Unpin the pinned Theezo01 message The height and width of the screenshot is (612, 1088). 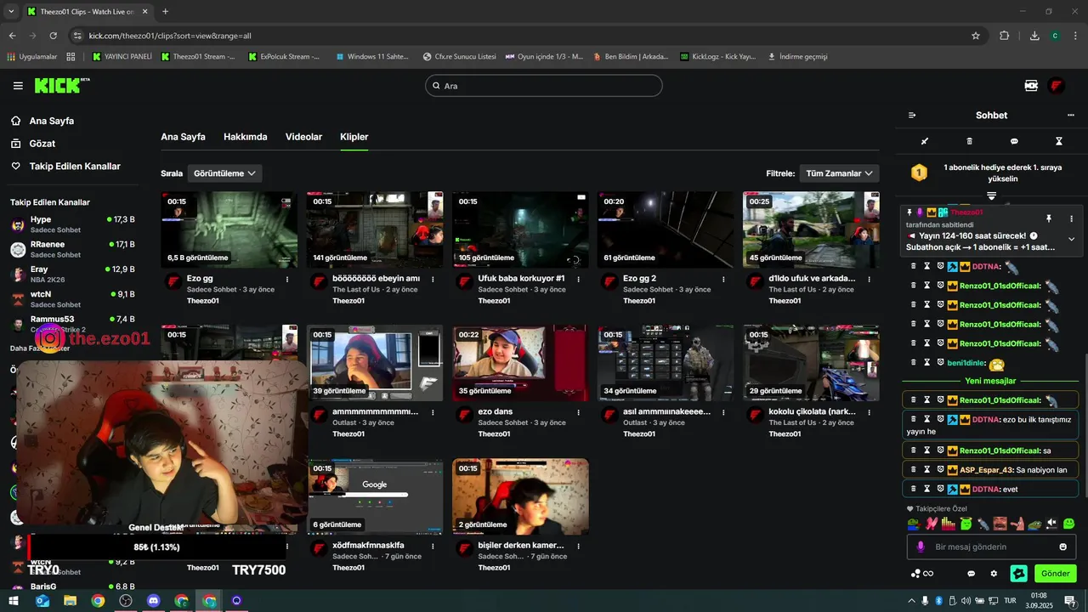[x=1049, y=218]
